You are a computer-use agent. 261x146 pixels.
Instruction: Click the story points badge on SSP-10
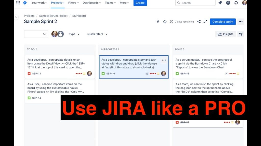(147, 74)
